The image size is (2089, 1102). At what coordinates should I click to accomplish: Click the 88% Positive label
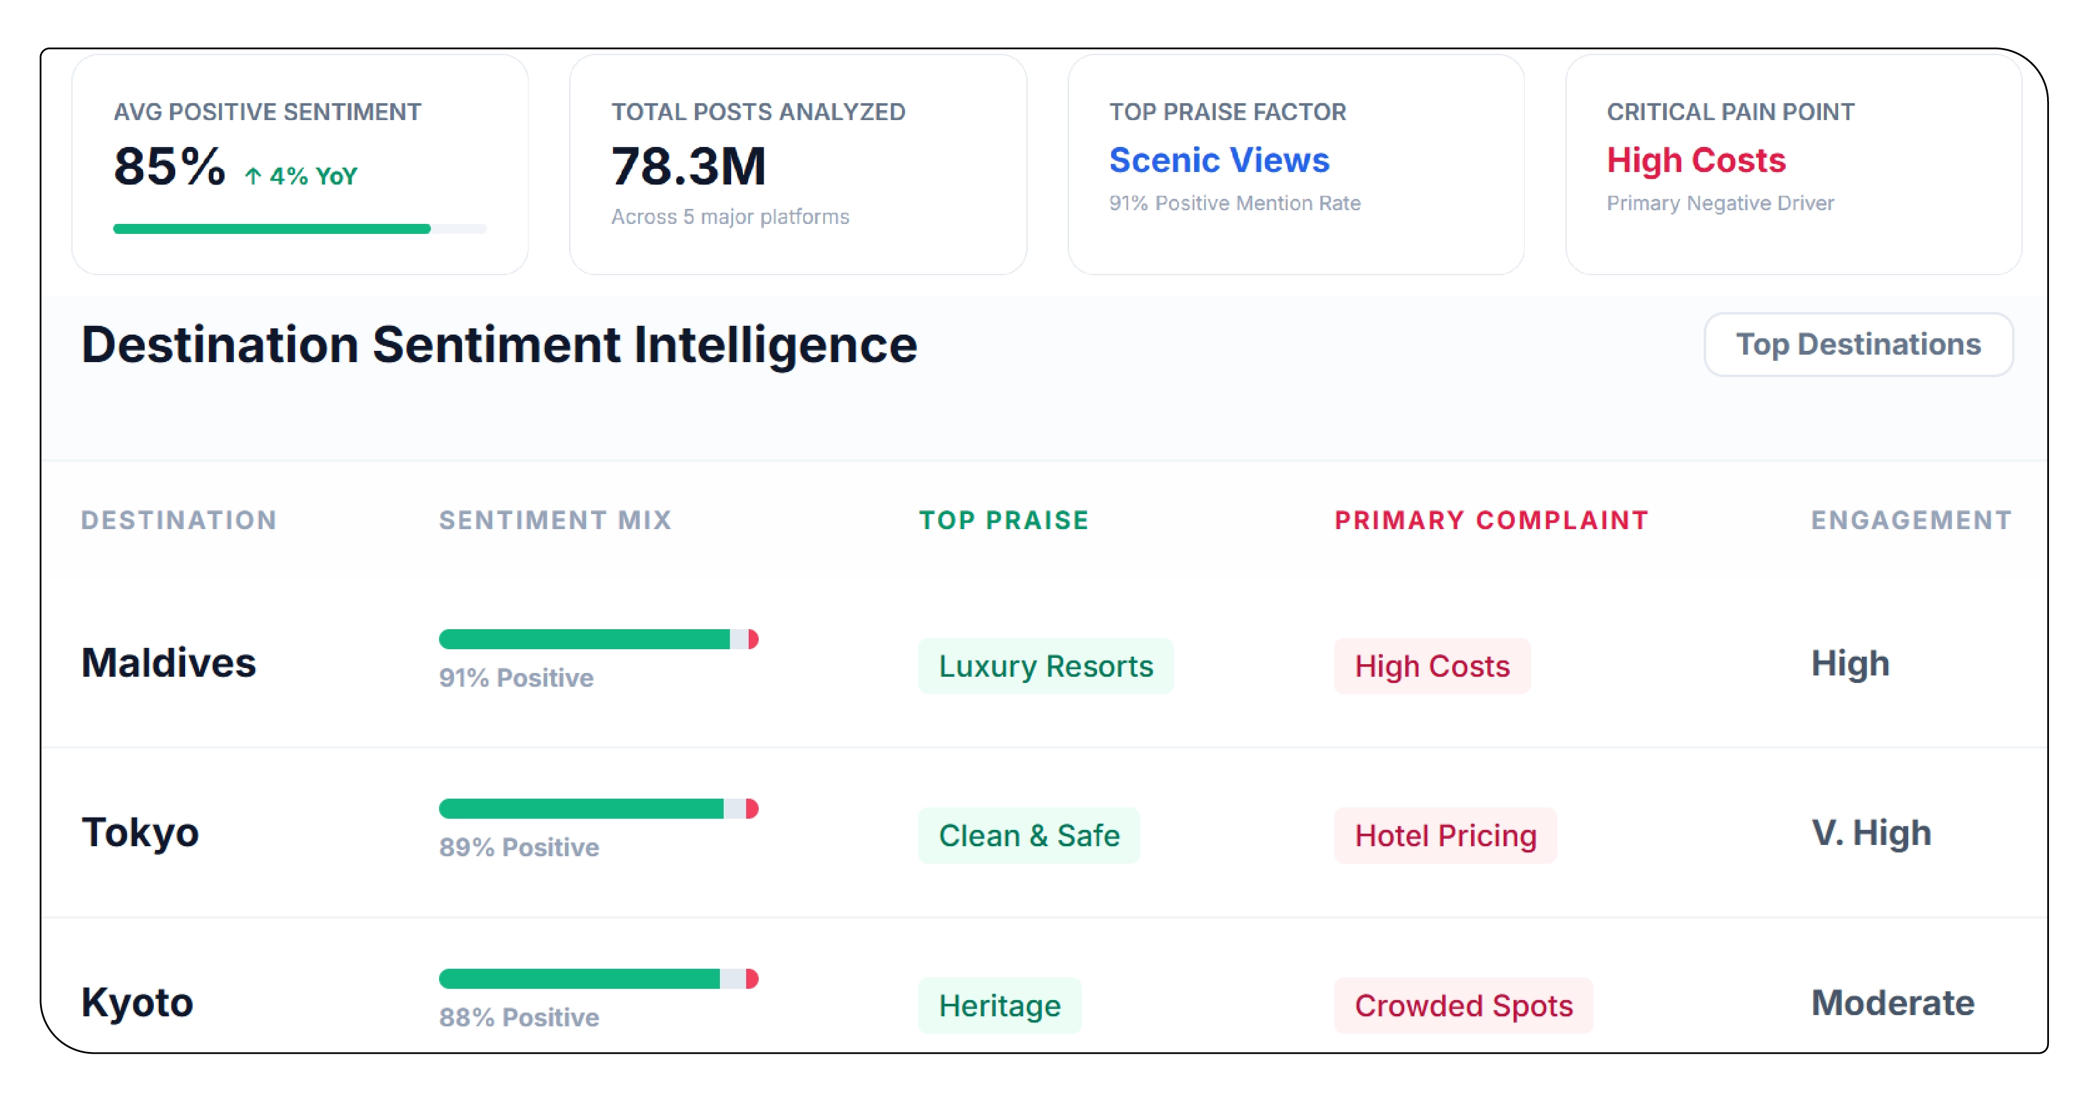[x=519, y=1018]
